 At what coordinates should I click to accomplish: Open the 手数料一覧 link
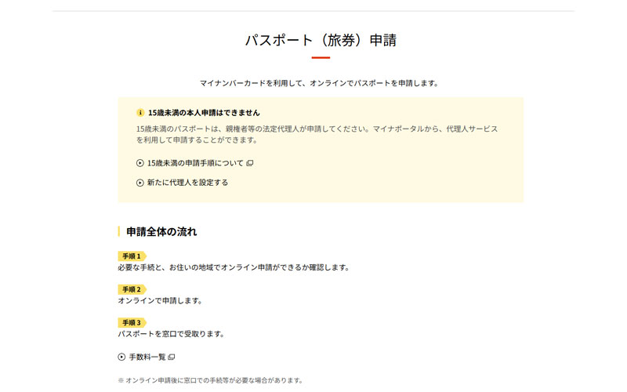tap(147, 358)
